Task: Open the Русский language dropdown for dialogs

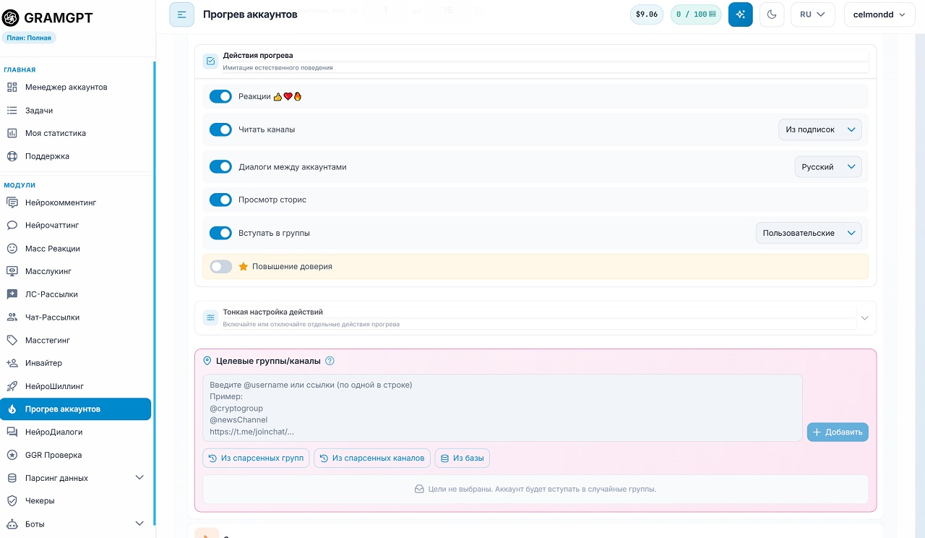Action: [828, 166]
